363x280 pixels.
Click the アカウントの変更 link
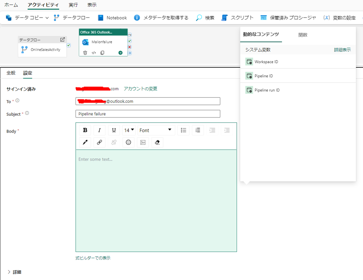[140, 89]
